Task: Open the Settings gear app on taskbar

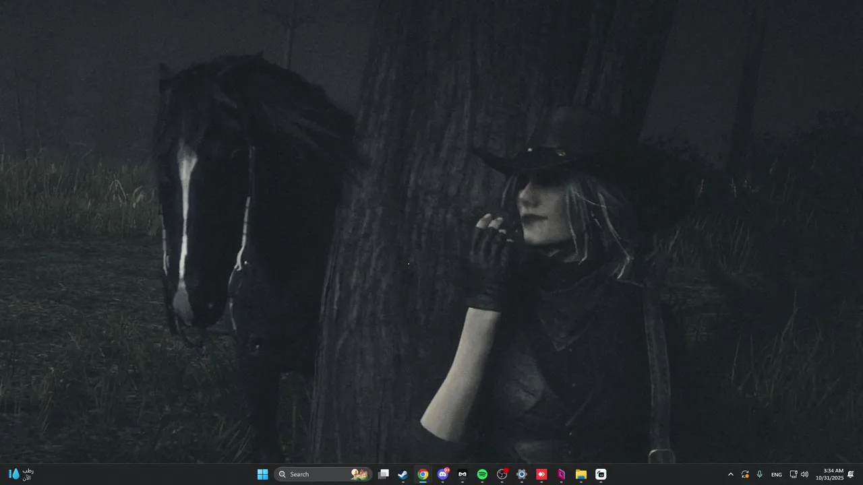Action: pyautogui.click(x=521, y=474)
